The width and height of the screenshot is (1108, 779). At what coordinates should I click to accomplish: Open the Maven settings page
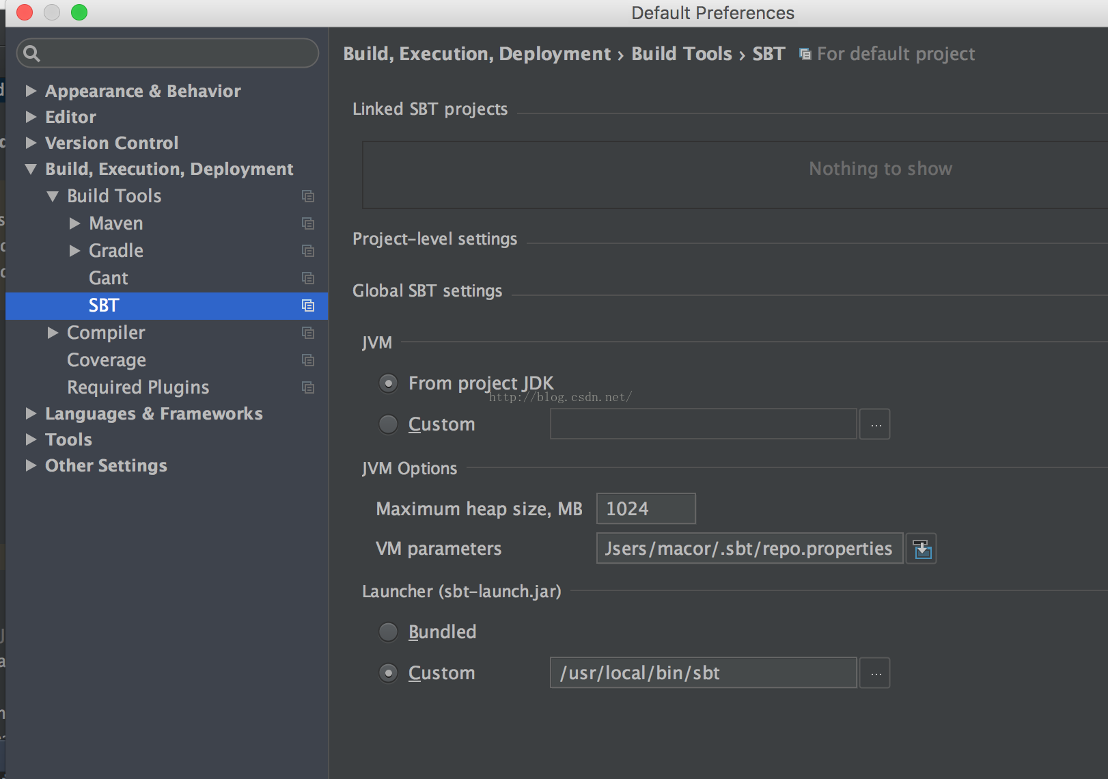point(116,223)
